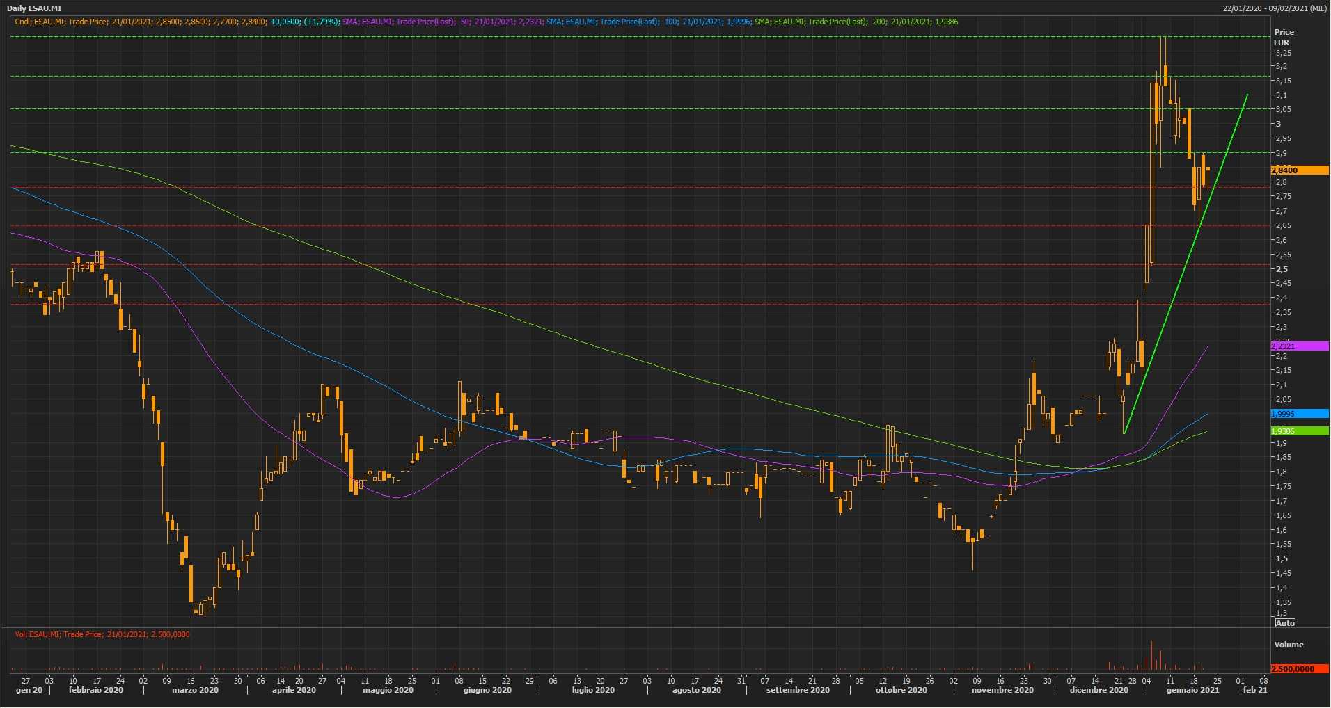Click the red 2.500,0000 volume tag

click(1299, 669)
